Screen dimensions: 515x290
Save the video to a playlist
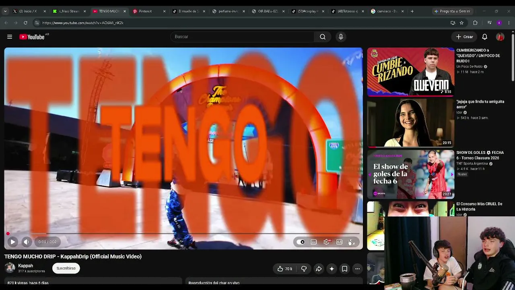tap(344, 269)
